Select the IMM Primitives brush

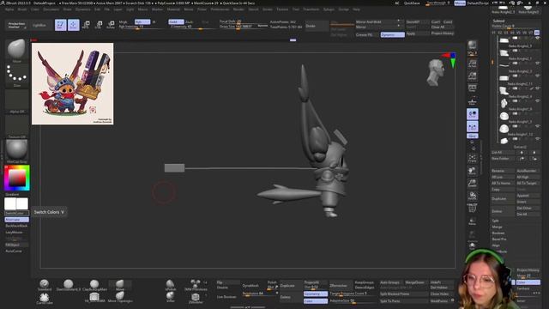click(196, 285)
